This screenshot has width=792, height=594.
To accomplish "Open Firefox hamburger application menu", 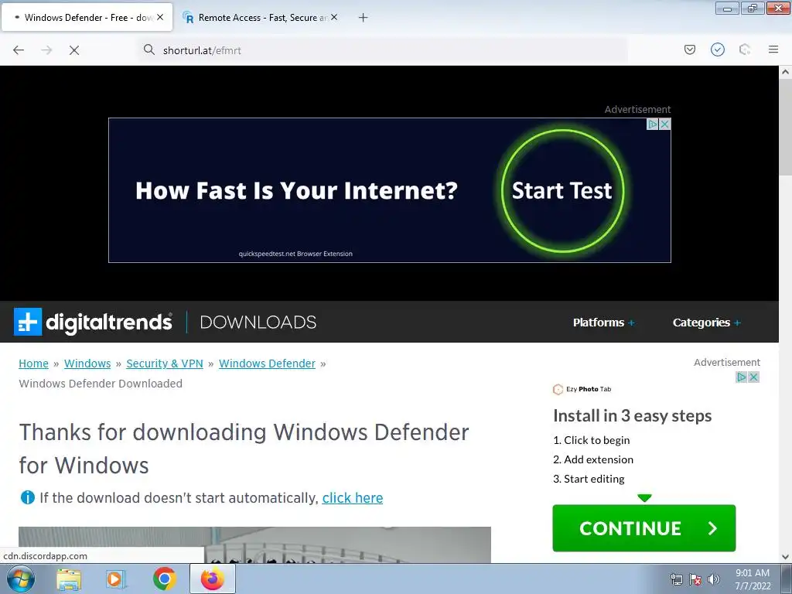I will [773, 49].
